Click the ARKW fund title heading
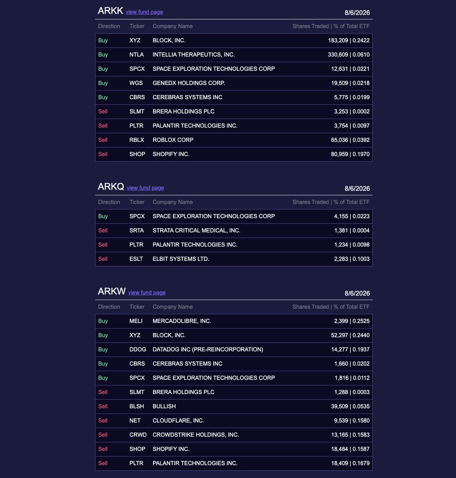Screen dimensions: 456x478 click(112, 291)
